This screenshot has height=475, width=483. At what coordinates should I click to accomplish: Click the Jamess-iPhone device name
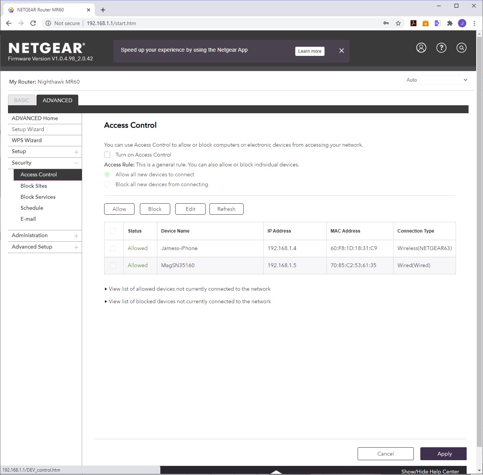coord(179,248)
